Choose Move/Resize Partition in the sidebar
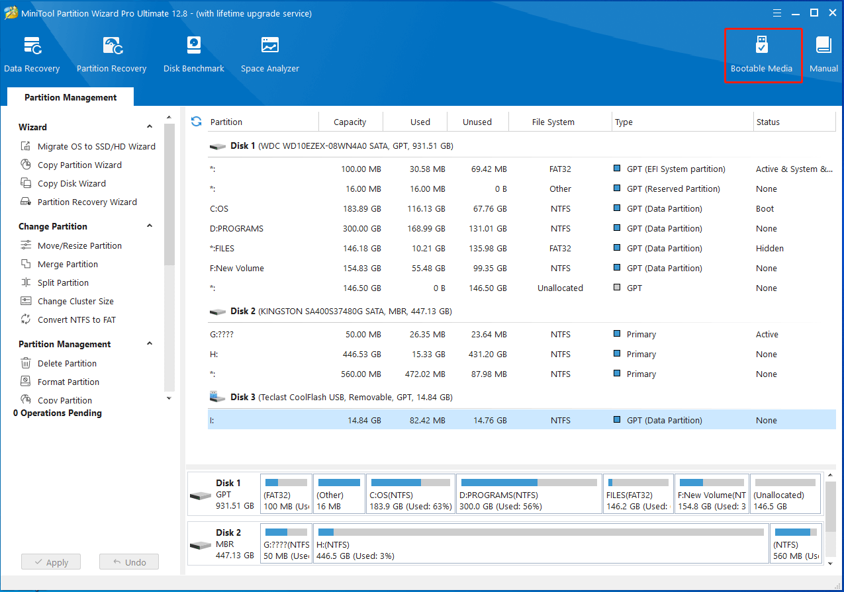The image size is (844, 592). (x=79, y=246)
